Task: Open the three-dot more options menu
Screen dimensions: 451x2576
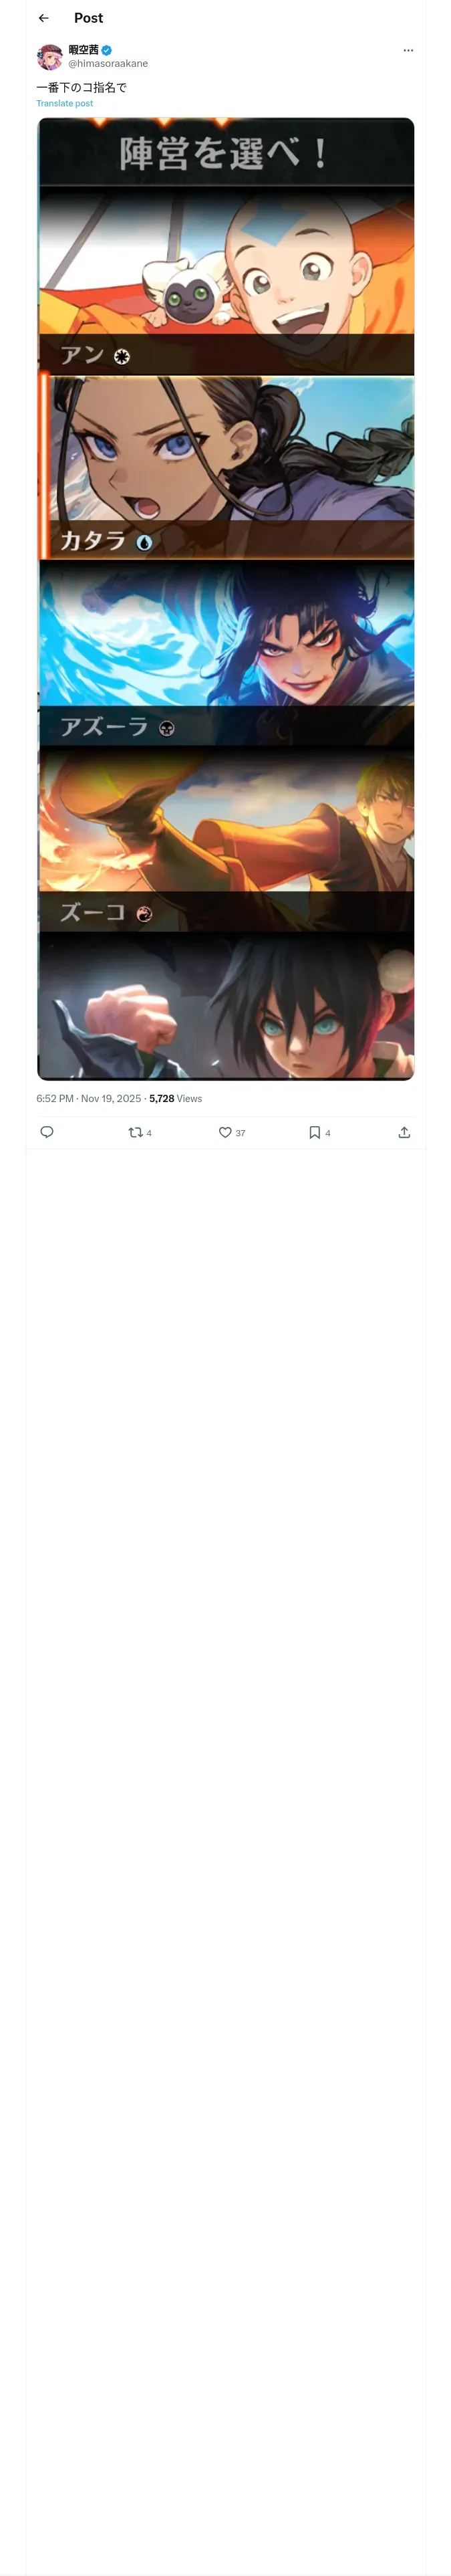Action: point(408,50)
